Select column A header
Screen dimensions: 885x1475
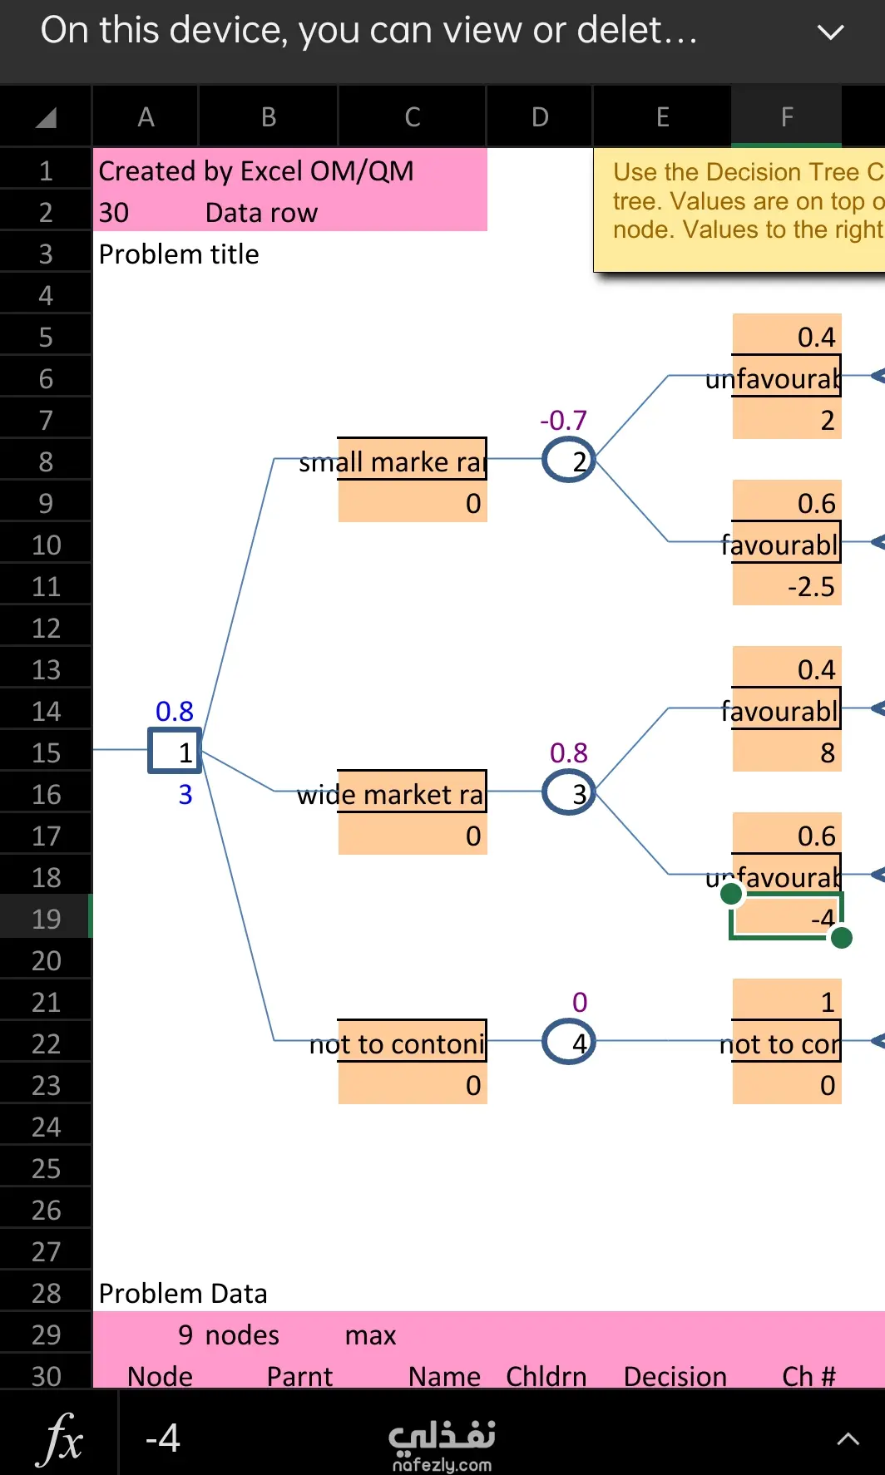[x=146, y=117]
